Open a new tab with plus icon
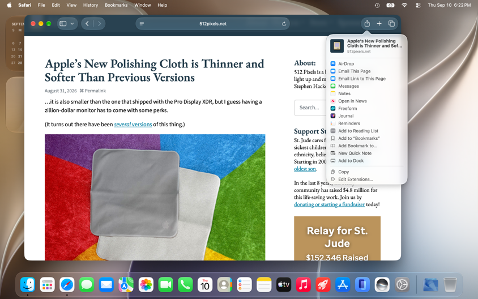478x299 pixels. pos(379,23)
